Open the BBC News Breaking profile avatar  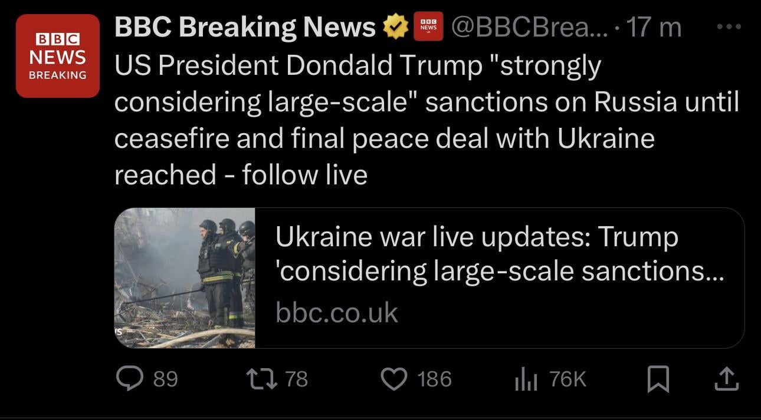(x=57, y=56)
